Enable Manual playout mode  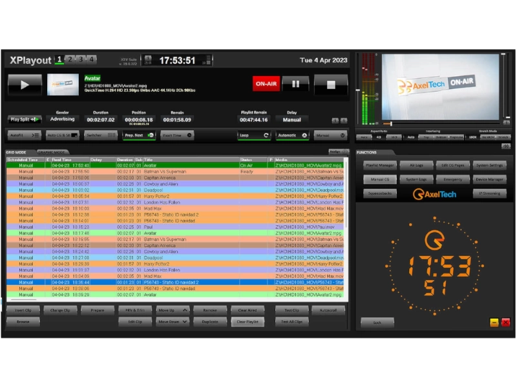tap(330, 135)
